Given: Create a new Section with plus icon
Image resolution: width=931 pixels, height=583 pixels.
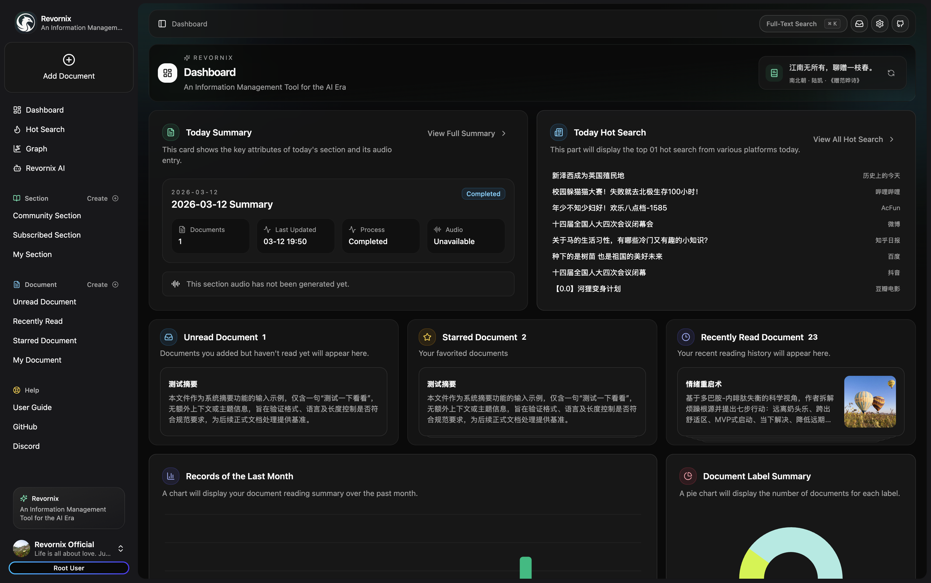Looking at the screenshot, I should 115,198.
